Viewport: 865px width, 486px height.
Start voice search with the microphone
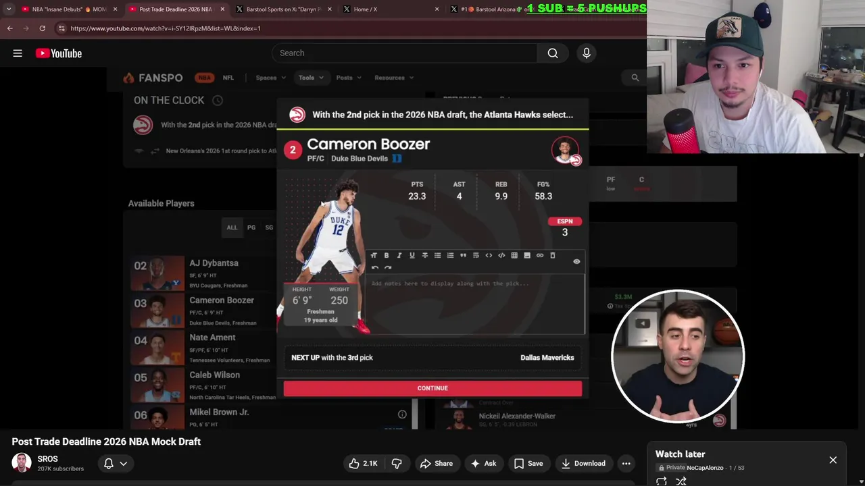[587, 53]
